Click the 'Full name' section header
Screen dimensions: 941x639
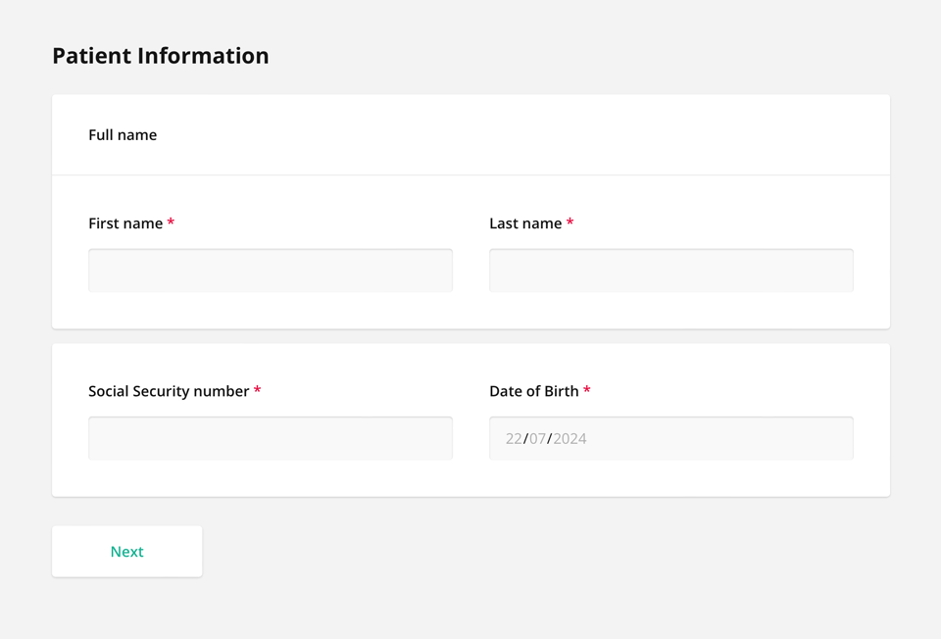point(123,135)
